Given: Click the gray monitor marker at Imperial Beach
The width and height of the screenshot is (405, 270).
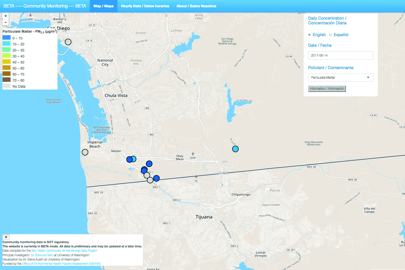Looking at the screenshot, I should click(x=85, y=152).
